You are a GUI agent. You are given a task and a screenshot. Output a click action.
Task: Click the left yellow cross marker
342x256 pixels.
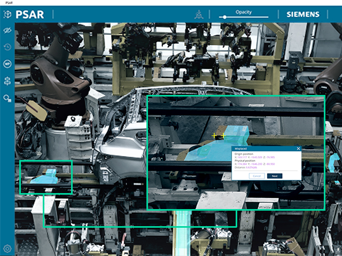pyautogui.click(x=214, y=136)
